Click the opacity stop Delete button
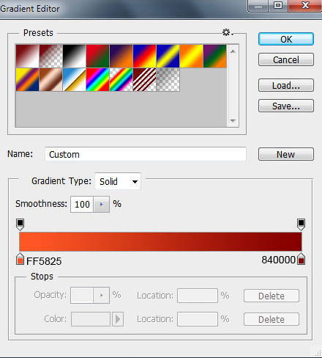 pos(272,296)
